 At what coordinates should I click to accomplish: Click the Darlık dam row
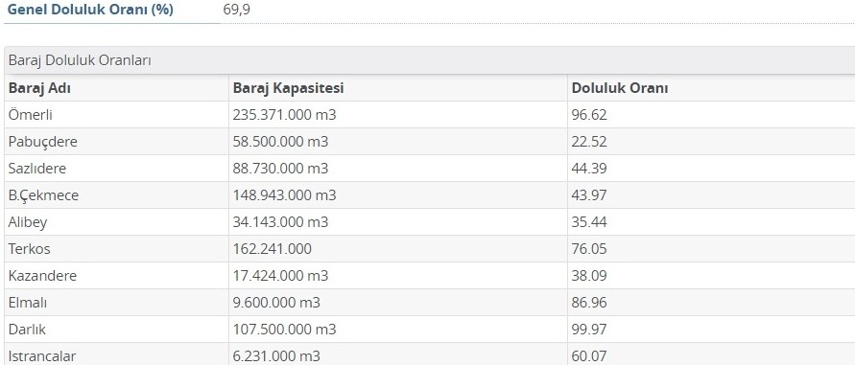(430, 329)
